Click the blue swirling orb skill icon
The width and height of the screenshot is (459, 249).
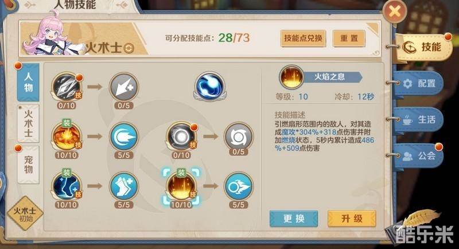(209, 85)
